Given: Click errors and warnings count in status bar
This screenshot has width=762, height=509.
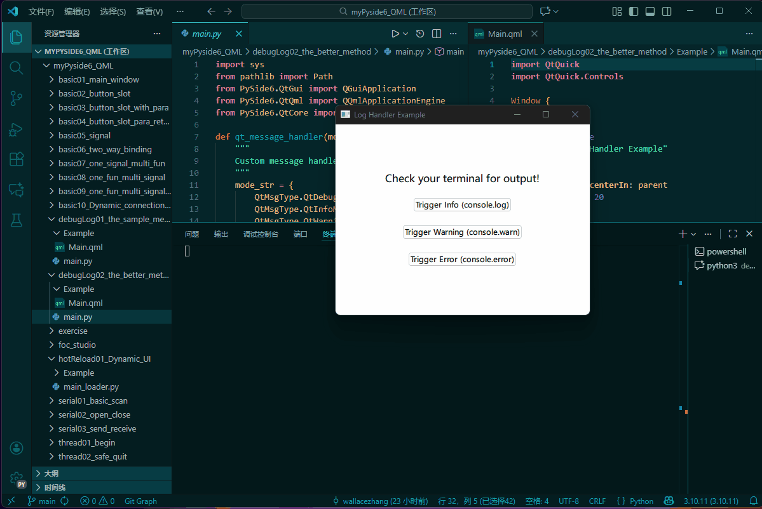Looking at the screenshot, I should [x=97, y=501].
